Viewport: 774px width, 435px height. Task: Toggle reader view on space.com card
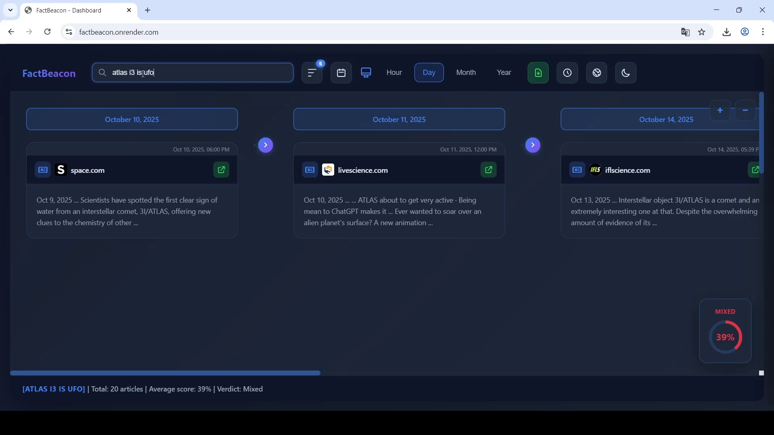[x=43, y=170]
